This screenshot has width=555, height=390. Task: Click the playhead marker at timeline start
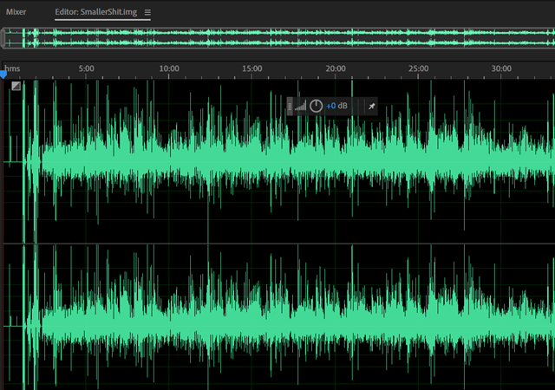[3, 75]
